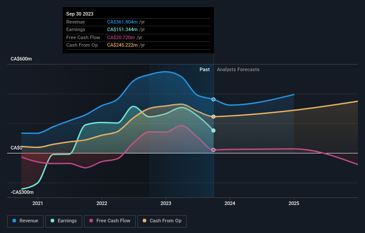The height and width of the screenshot is (233, 365).
Task: Toggle the Earnings legend button
Action: coord(64,221)
